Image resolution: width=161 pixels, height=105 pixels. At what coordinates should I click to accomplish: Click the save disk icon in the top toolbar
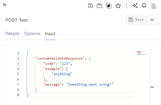click(x=90, y=5)
